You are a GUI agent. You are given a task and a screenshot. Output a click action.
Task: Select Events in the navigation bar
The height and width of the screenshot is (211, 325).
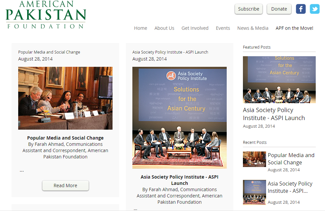[223, 28]
